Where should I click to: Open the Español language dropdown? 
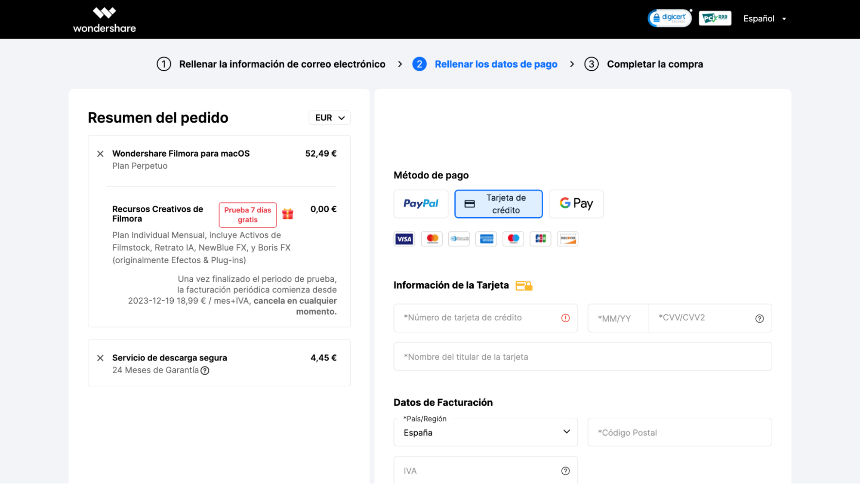(765, 18)
